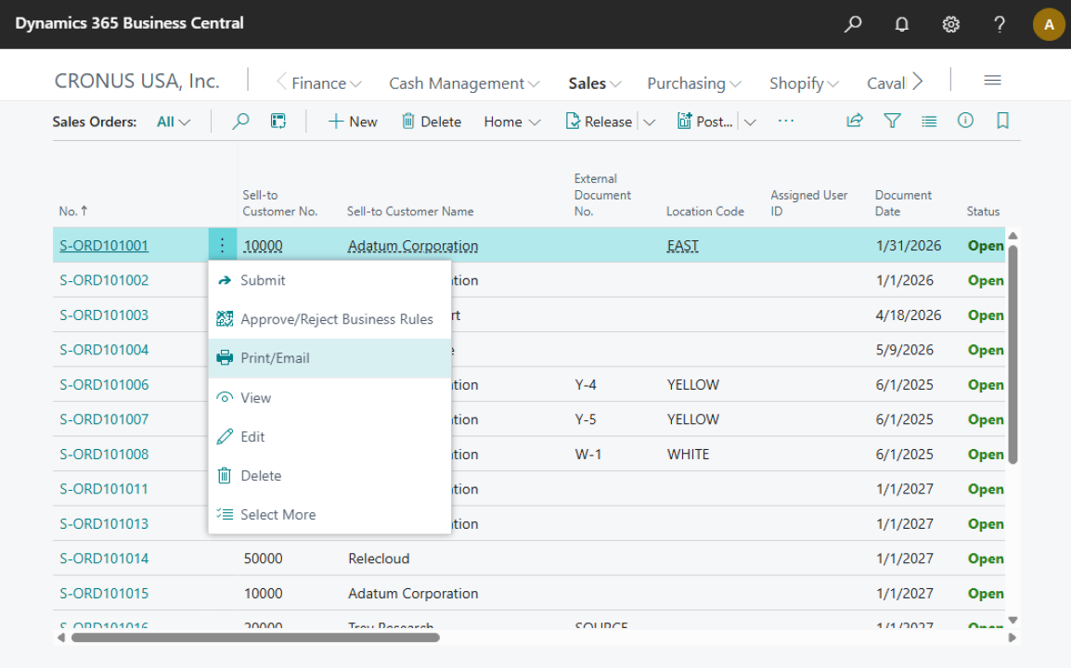The width and height of the screenshot is (1071, 668).
Task: Toggle the FactBox information icon
Action: tap(965, 121)
